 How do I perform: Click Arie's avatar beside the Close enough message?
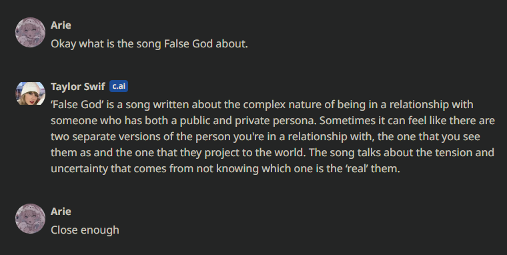pyautogui.click(x=31, y=219)
